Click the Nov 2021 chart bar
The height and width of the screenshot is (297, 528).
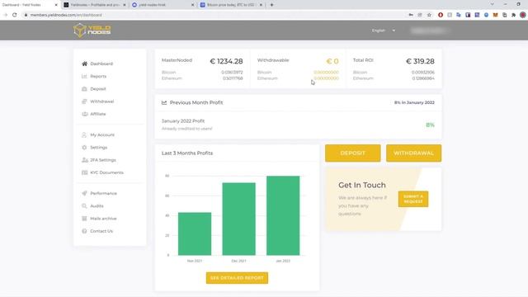pyautogui.click(x=195, y=233)
